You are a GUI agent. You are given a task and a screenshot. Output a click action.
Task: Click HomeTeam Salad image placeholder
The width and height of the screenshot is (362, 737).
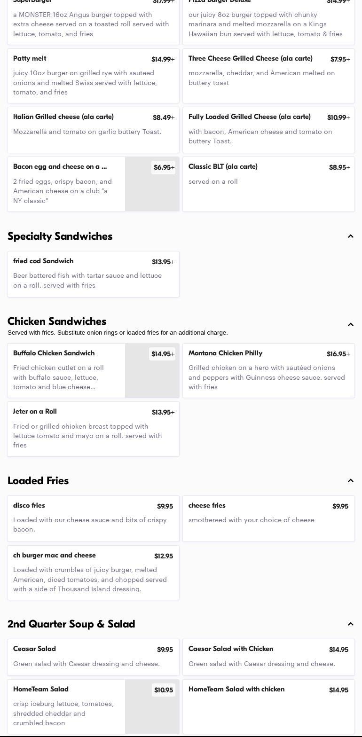pyautogui.click(x=152, y=712)
